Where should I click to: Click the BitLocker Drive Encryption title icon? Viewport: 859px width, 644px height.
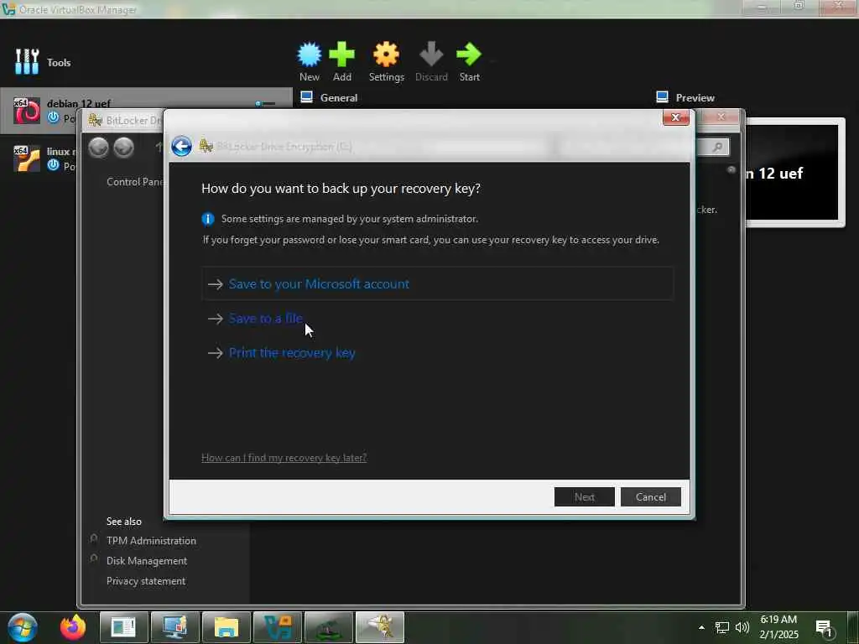(x=206, y=146)
